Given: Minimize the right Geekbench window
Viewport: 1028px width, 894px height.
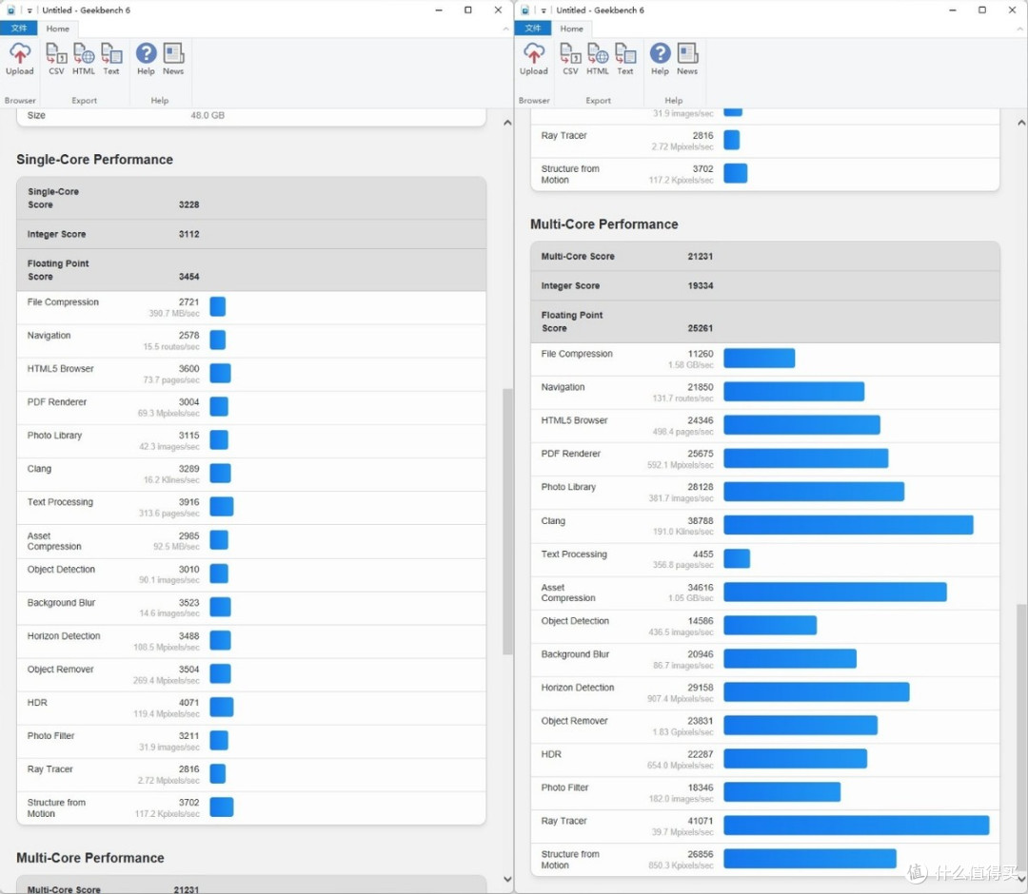Looking at the screenshot, I should coord(953,10).
